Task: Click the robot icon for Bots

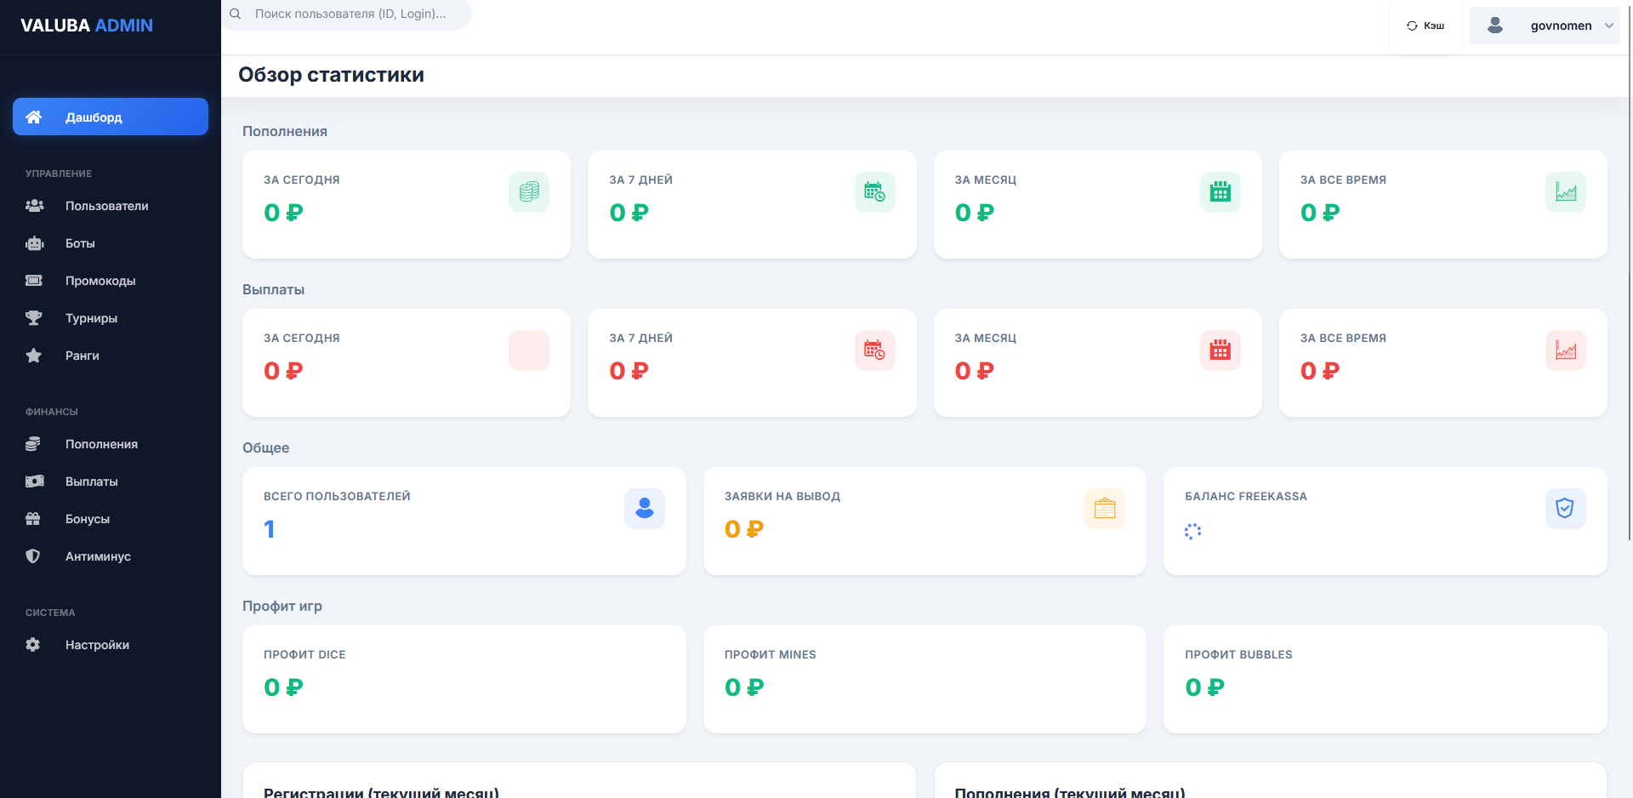Action: click(x=34, y=243)
